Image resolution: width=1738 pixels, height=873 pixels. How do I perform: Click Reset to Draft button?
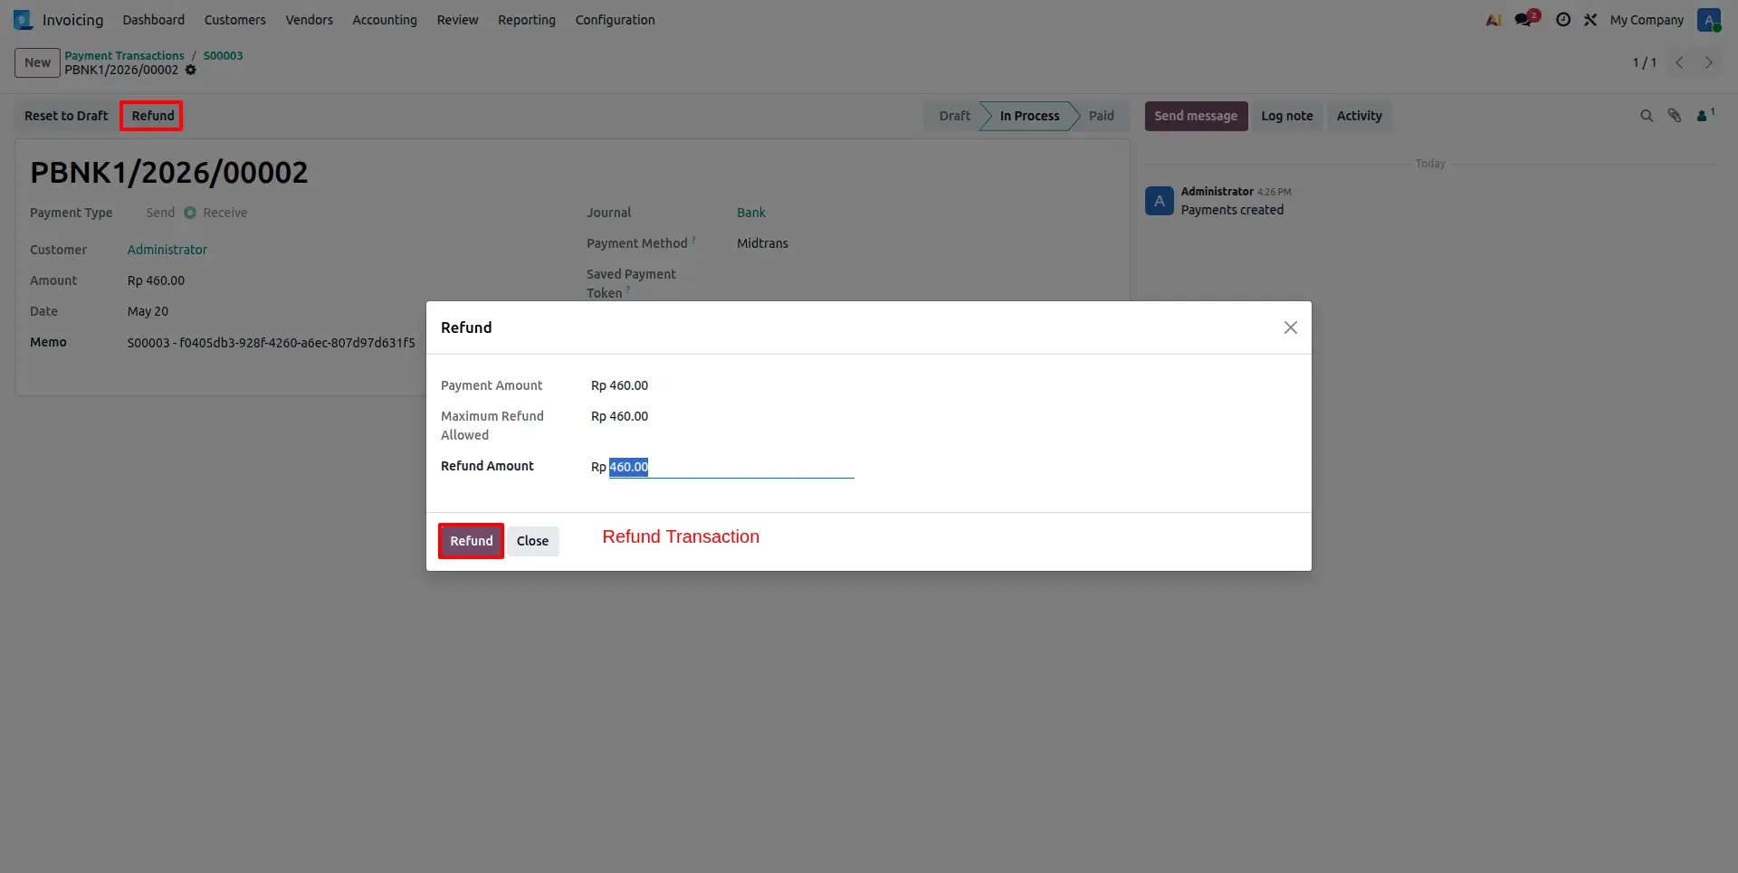point(66,116)
